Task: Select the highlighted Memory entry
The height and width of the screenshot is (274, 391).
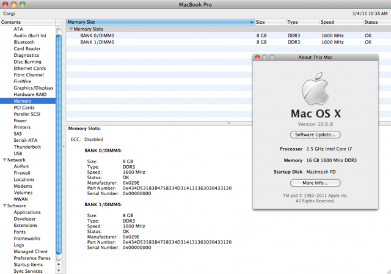Action: tap(27, 101)
